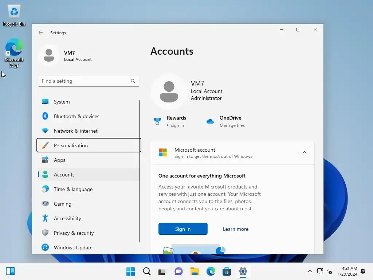The height and width of the screenshot is (280, 373).
Task: Collapse the Microsoft account section chevron
Action: tap(304, 152)
